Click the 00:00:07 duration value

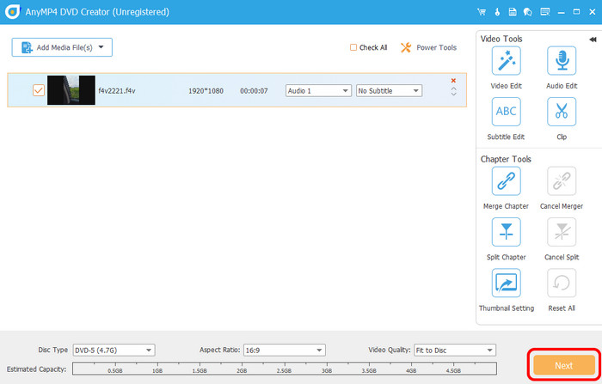tap(254, 91)
